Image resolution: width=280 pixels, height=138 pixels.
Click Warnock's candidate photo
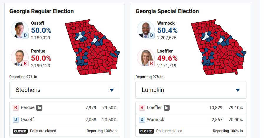[145, 30]
